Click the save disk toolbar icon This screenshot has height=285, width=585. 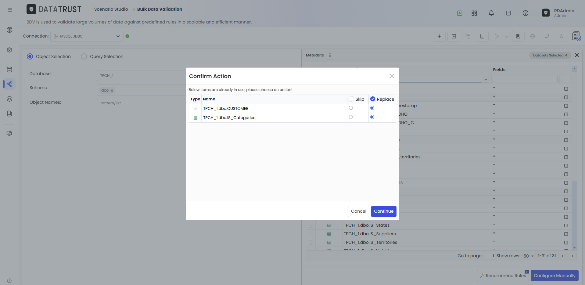tap(518, 36)
